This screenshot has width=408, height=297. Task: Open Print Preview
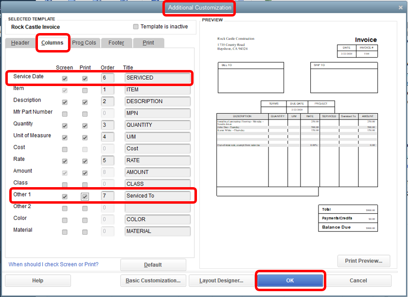363,261
